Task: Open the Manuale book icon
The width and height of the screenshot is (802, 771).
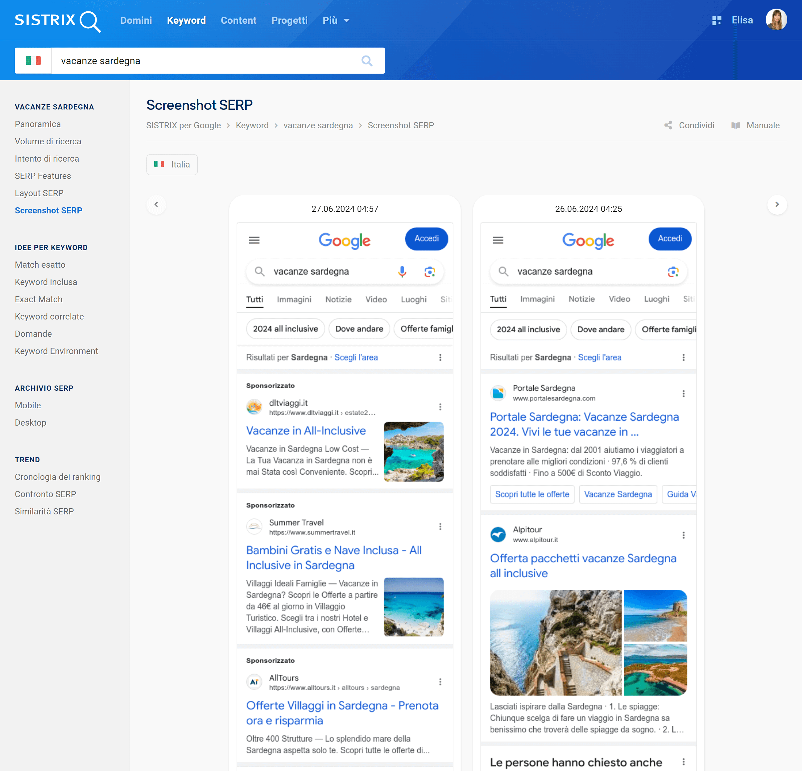Action: (x=735, y=125)
